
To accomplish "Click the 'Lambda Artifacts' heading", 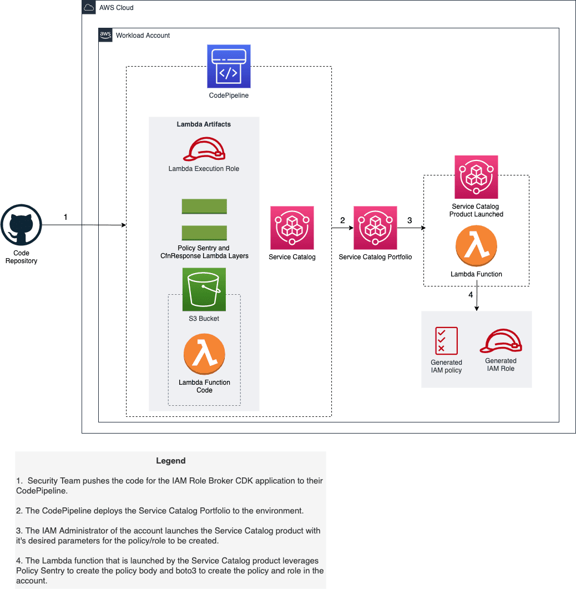I will pos(204,124).
